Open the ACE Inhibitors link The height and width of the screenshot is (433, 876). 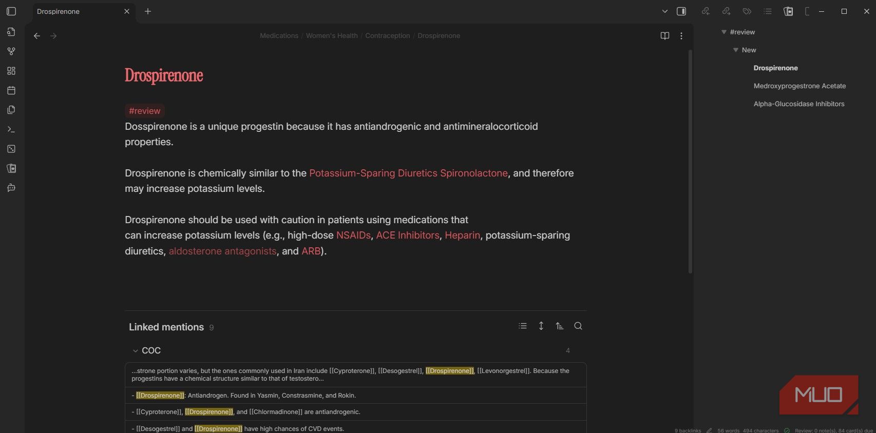tap(408, 235)
